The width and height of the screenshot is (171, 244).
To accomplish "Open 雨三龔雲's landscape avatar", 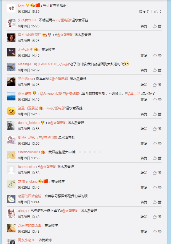I will tap(11, 96).
